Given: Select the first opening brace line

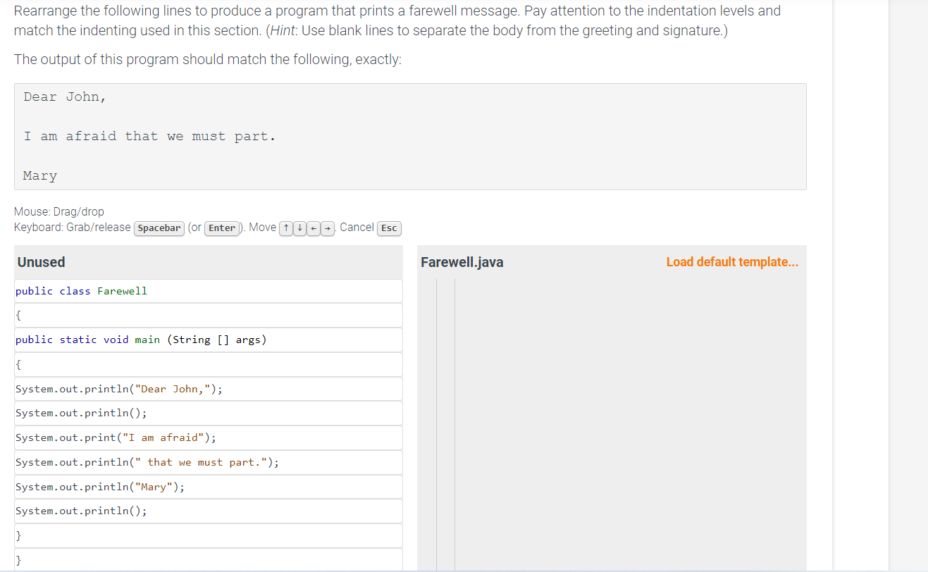Looking at the screenshot, I should 209,315.
